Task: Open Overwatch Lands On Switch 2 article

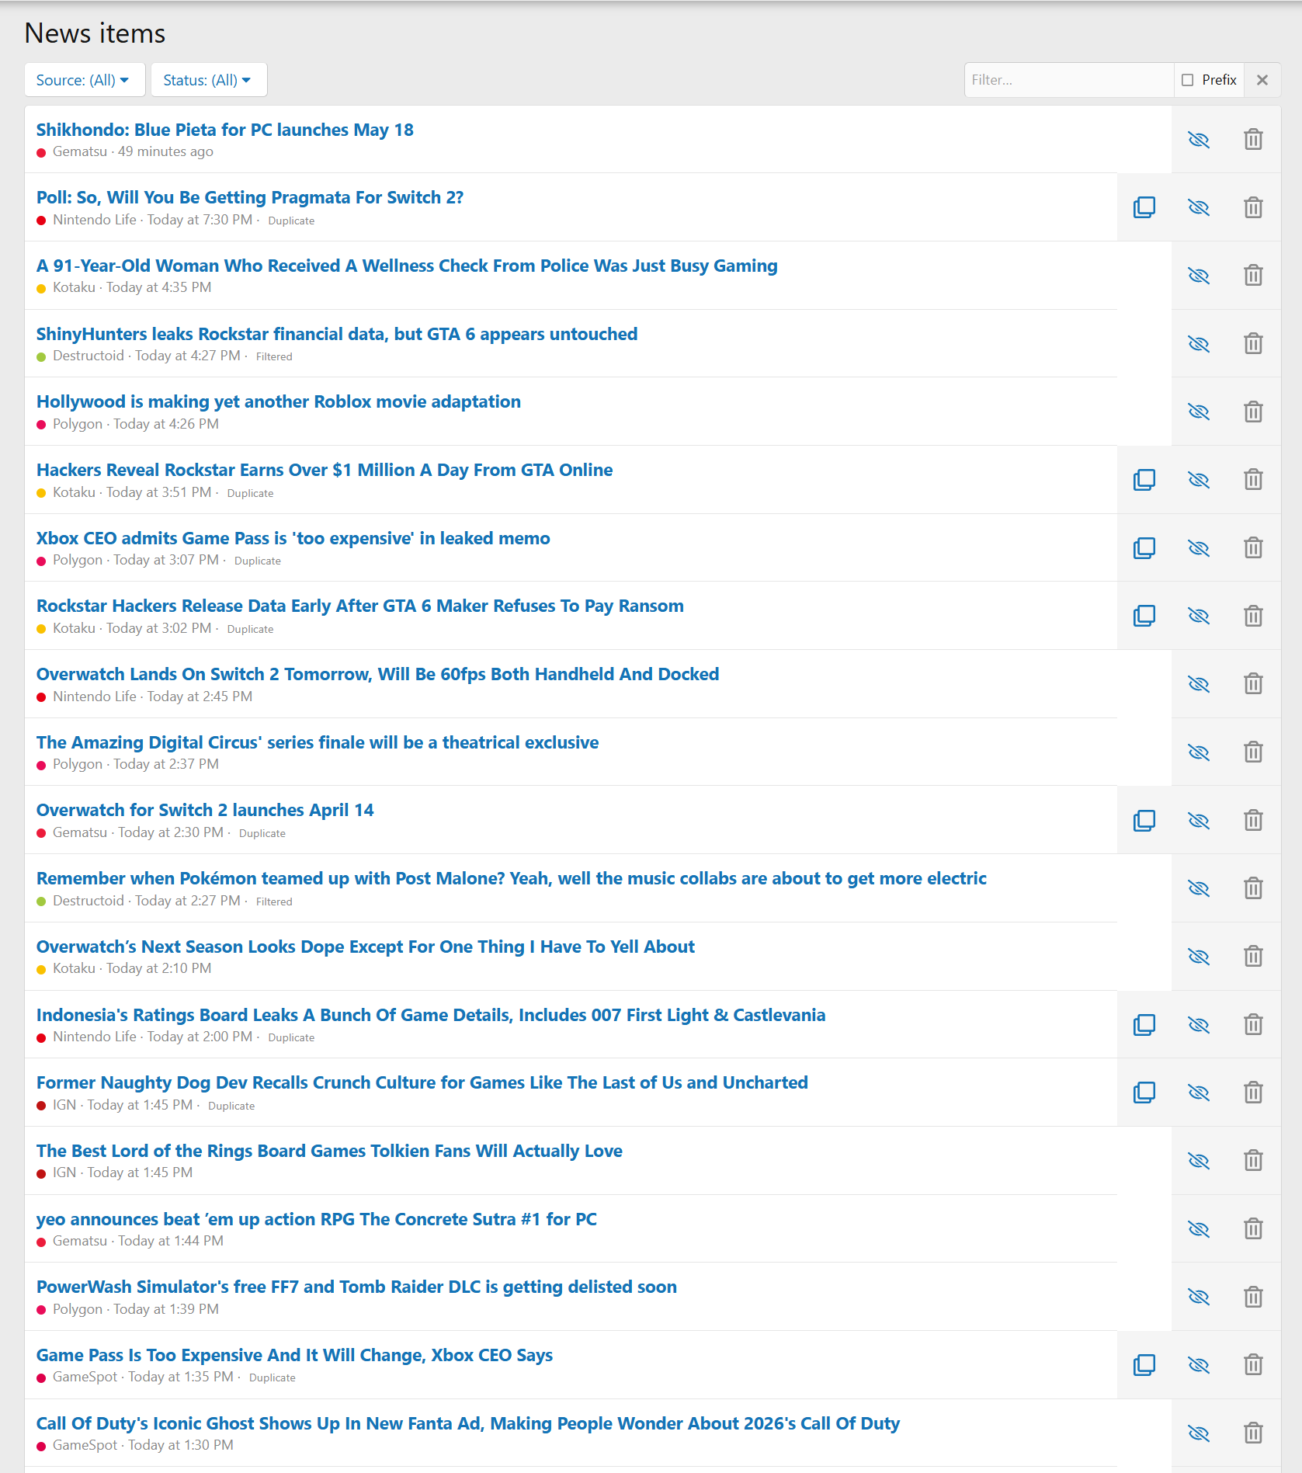Action: [x=377, y=674]
